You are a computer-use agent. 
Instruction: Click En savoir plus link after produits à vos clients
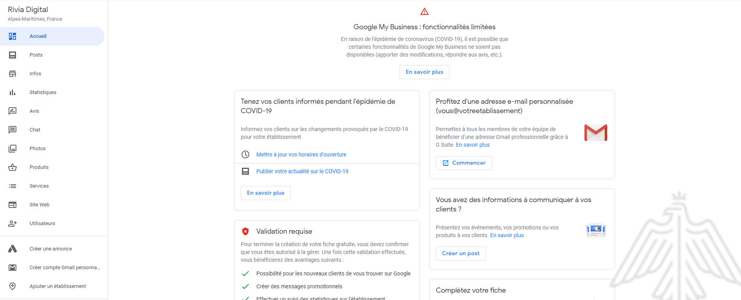pyautogui.click(x=507, y=235)
